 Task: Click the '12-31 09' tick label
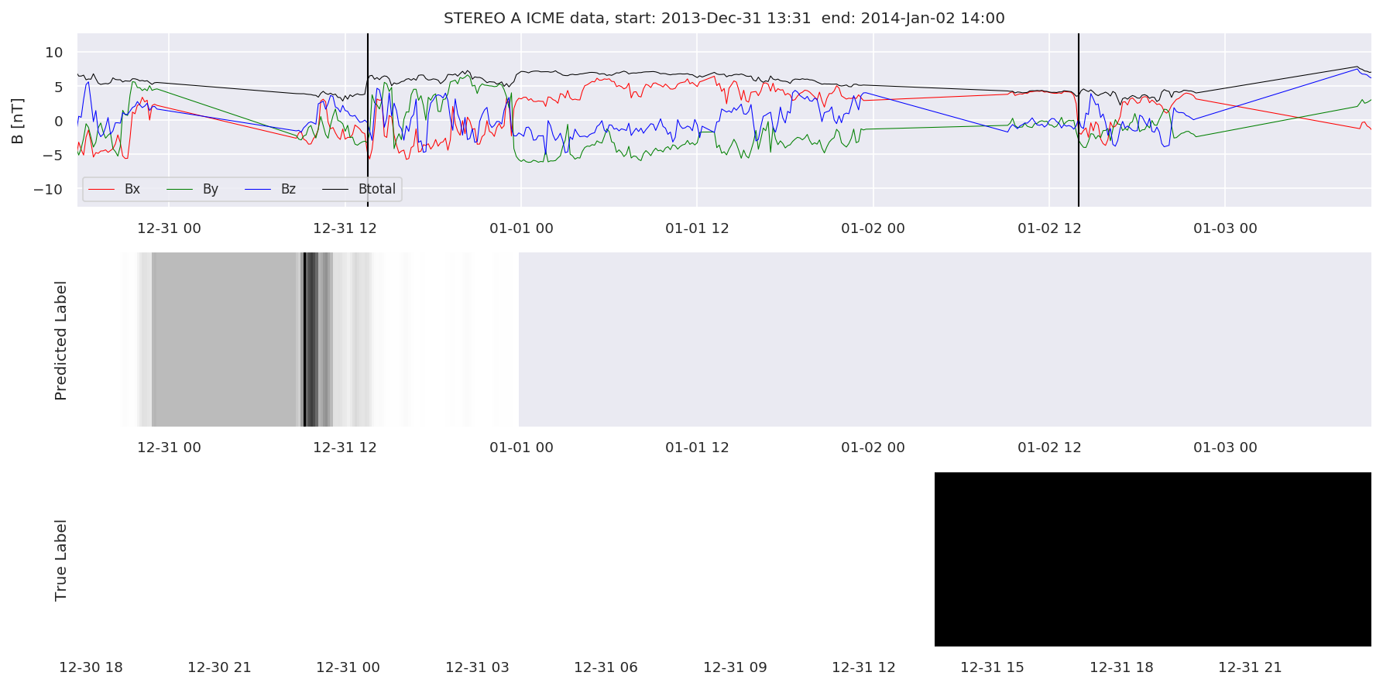click(x=735, y=667)
